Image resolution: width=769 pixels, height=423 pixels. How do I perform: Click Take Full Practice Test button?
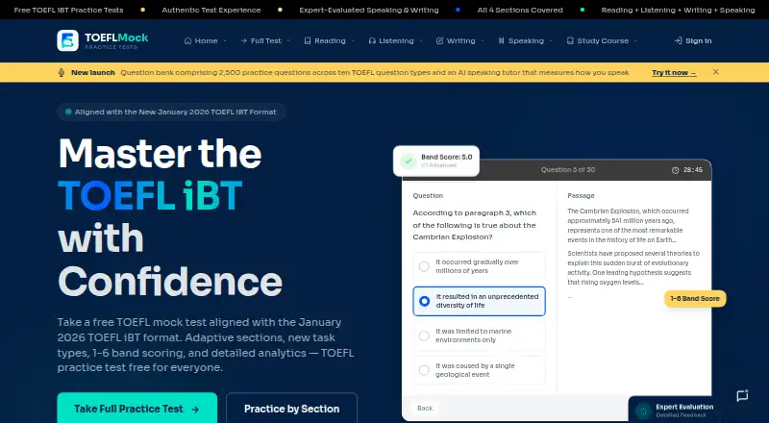coord(136,408)
